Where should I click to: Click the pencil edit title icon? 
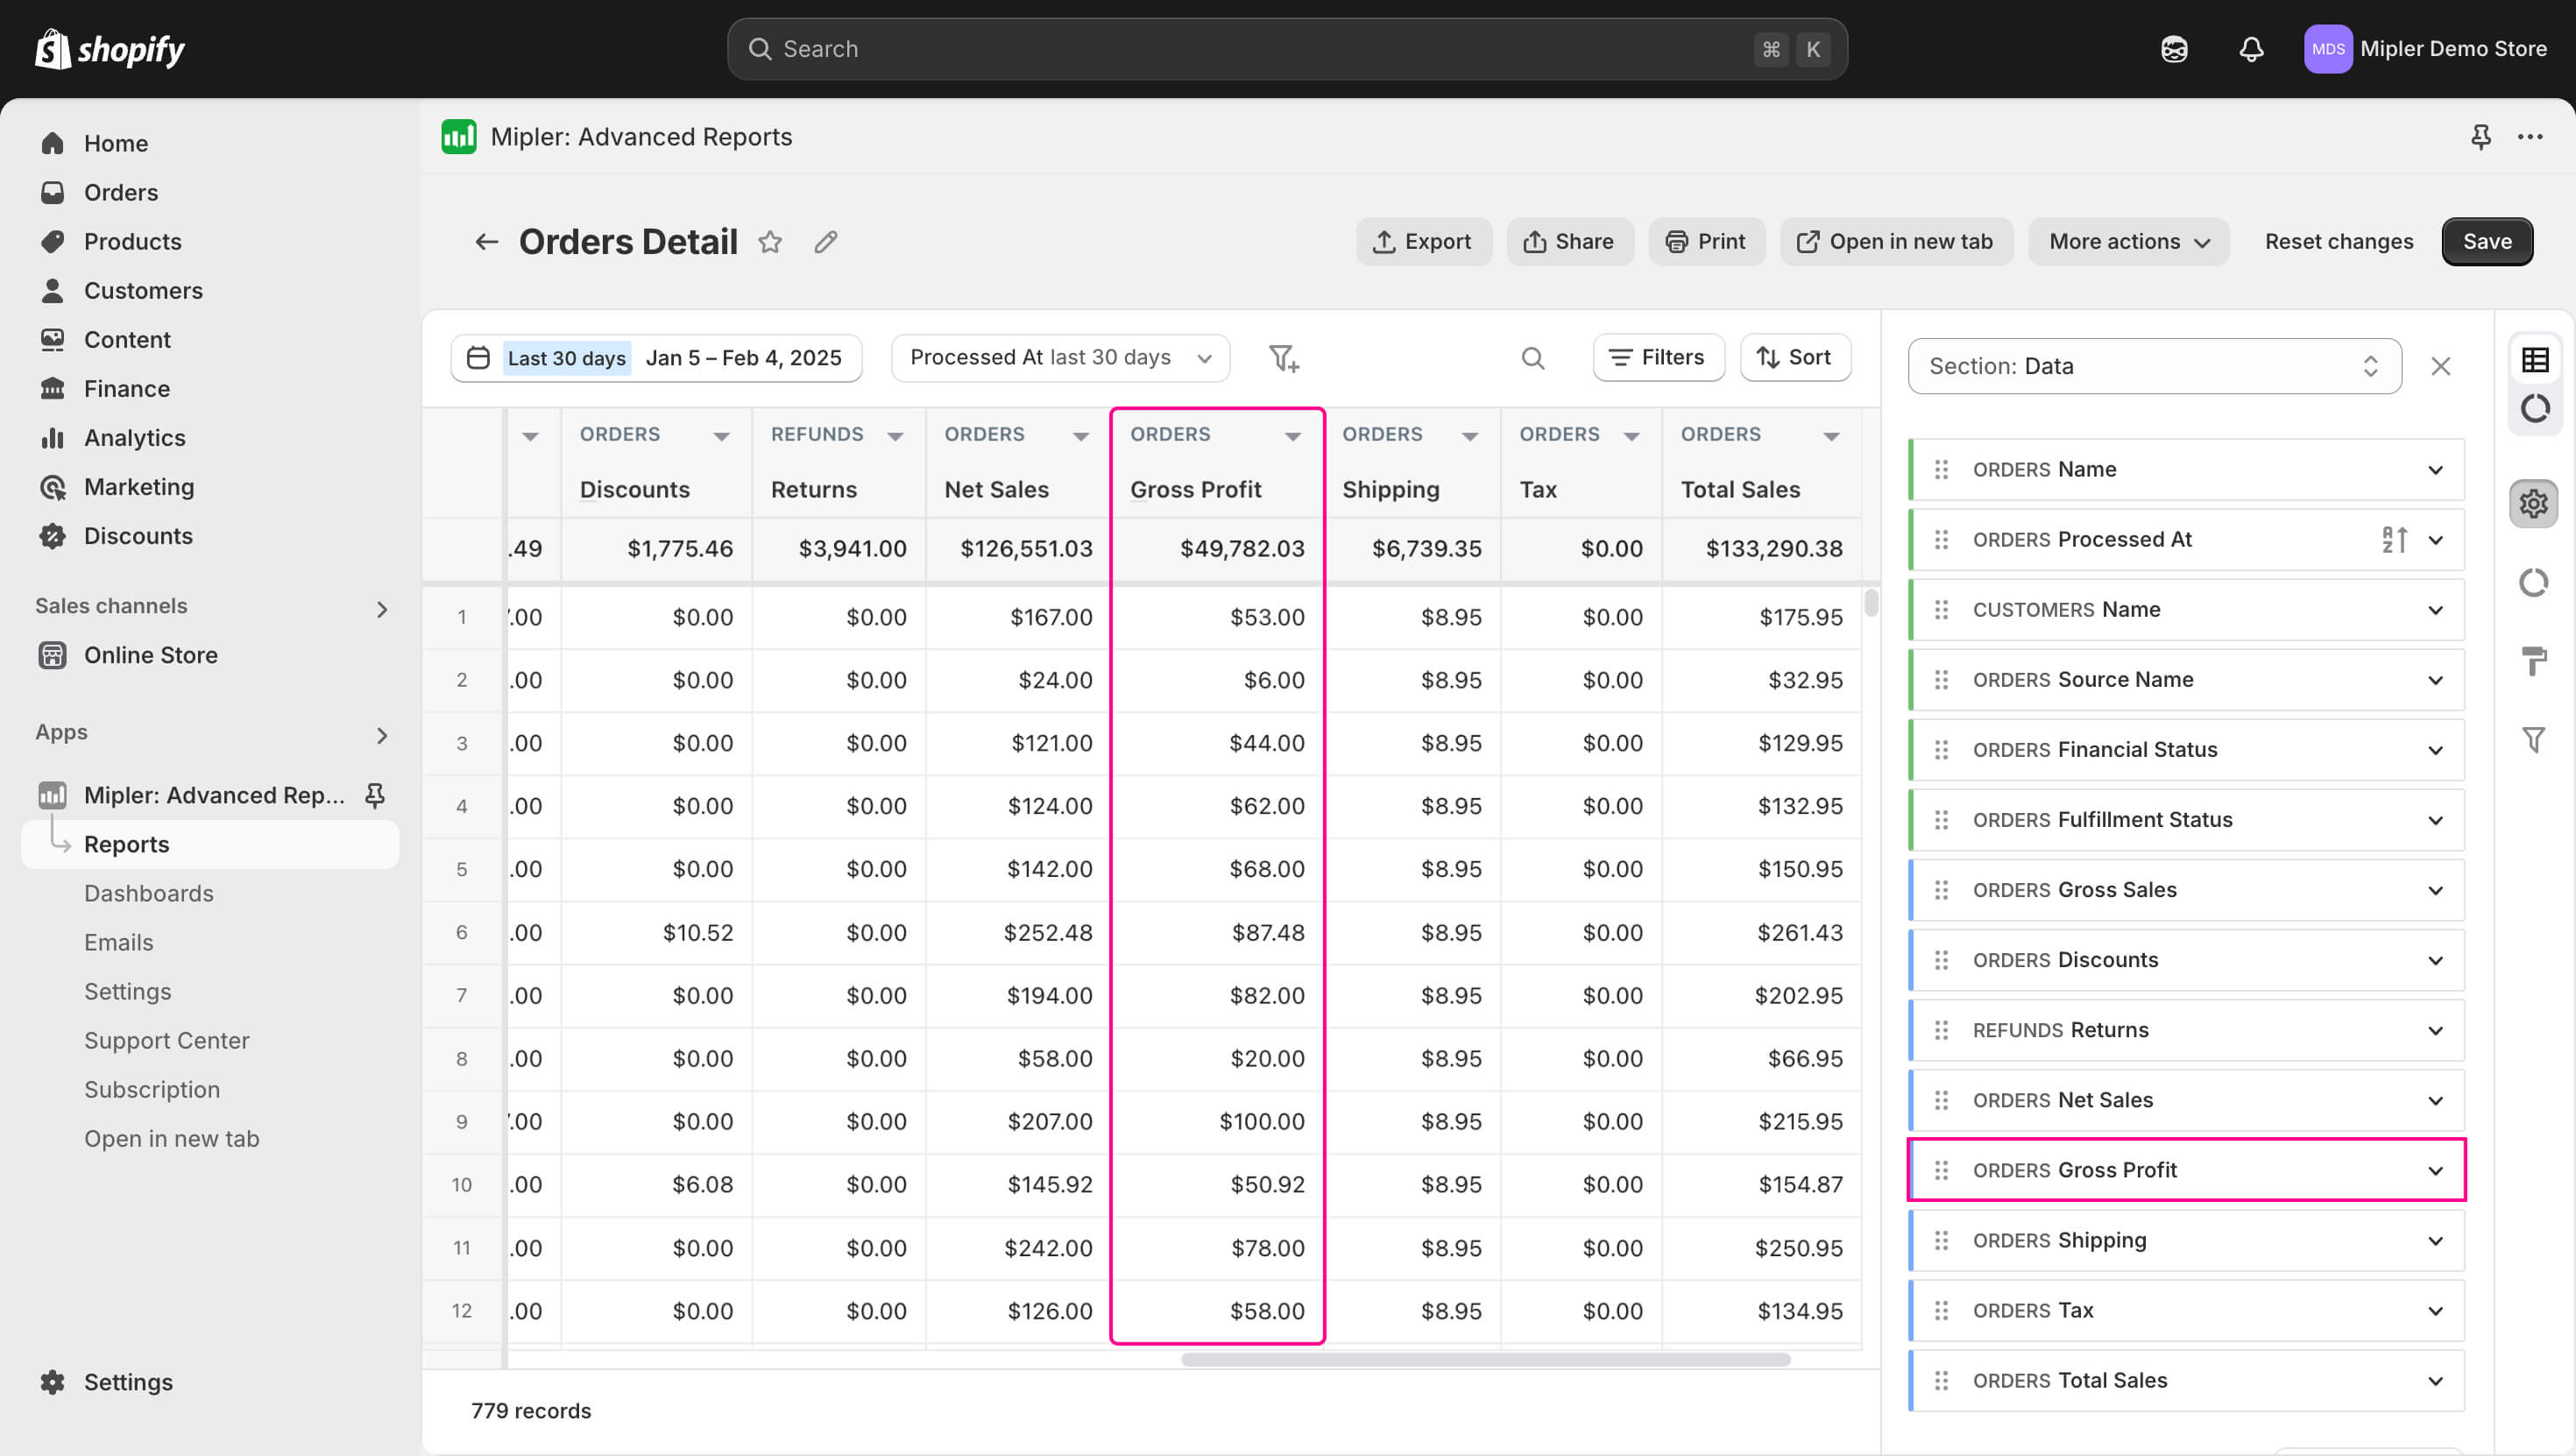(825, 242)
